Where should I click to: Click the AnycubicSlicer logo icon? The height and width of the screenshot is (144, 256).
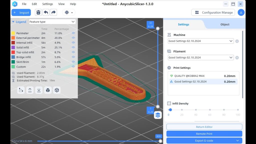(15, 4)
